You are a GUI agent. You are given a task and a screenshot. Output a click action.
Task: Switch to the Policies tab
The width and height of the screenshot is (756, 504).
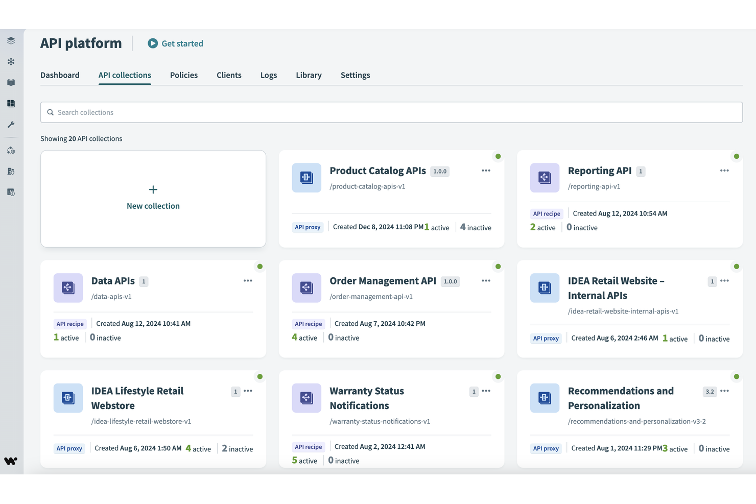point(183,75)
